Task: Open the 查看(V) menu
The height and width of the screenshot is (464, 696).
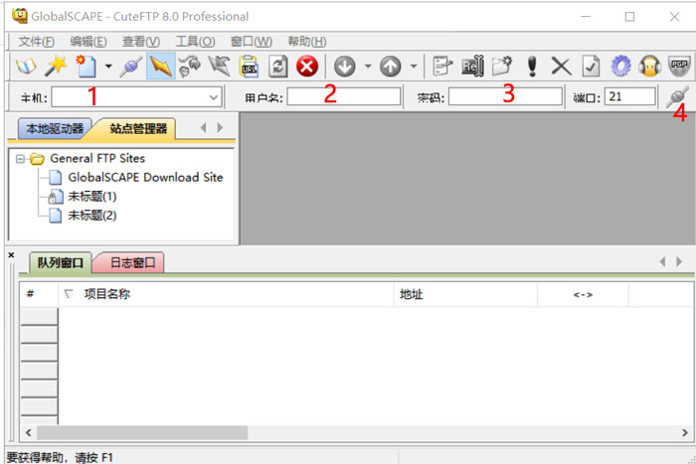Action: coord(141,42)
